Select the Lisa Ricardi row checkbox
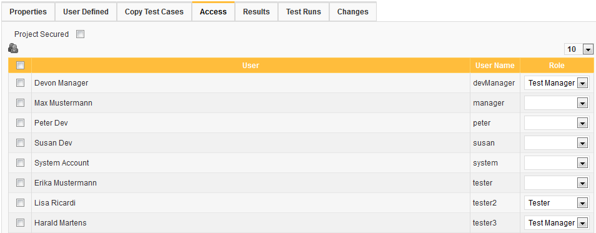Image resolution: width=596 pixels, height=233 pixels. click(x=20, y=202)
